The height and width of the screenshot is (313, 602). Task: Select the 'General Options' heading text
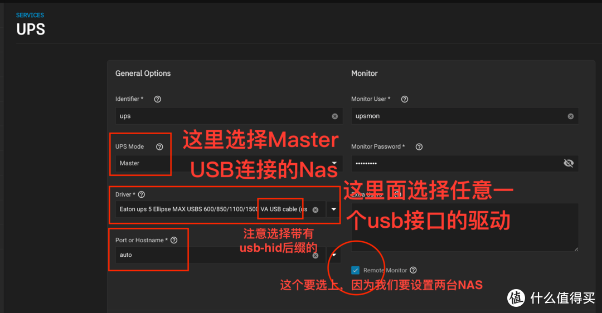(x=143, y=74)
